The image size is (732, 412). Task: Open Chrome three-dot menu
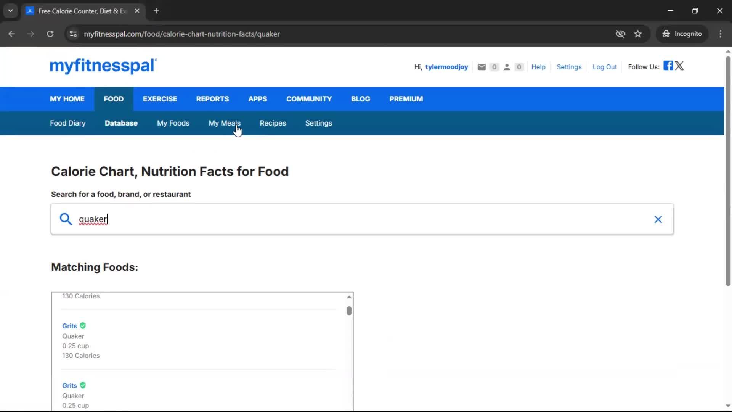tap(720, 34)
